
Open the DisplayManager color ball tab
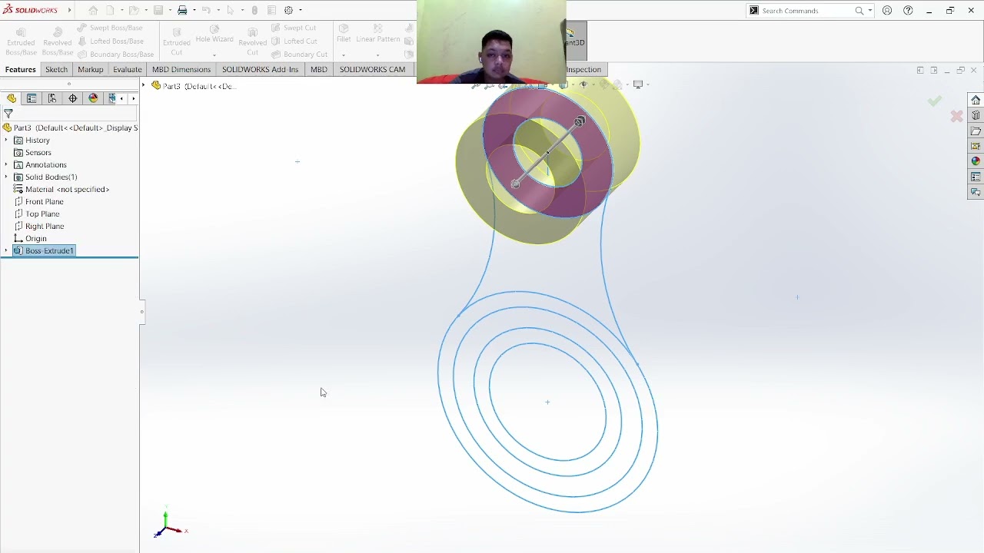93,98
